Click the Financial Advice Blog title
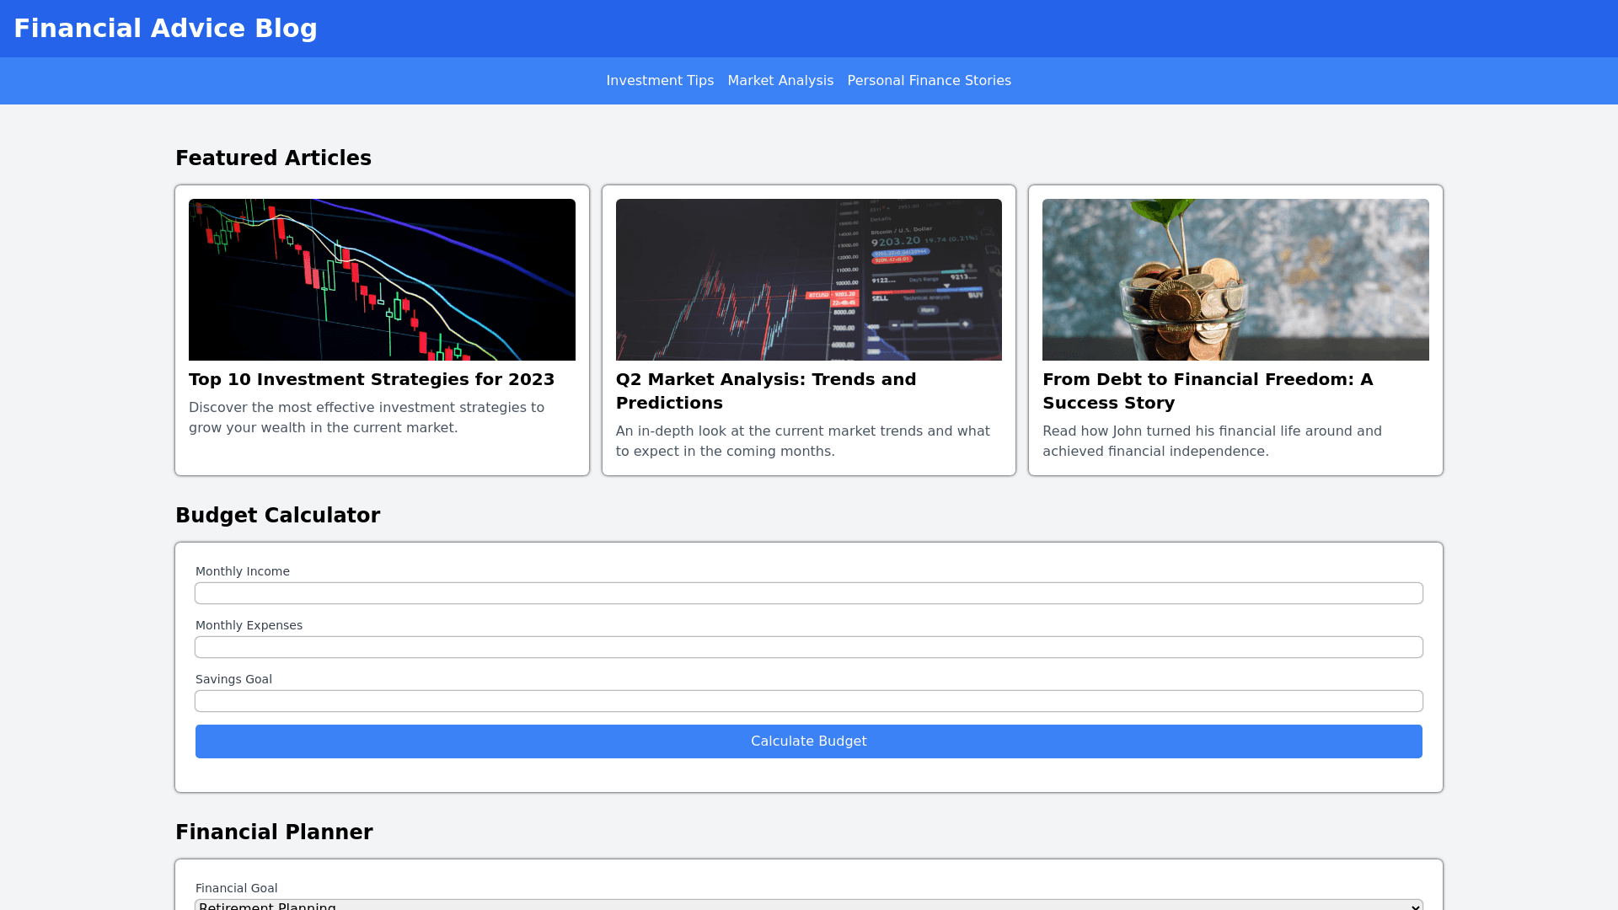Viewport: 1618px width, 910px height. coord(165,29)
